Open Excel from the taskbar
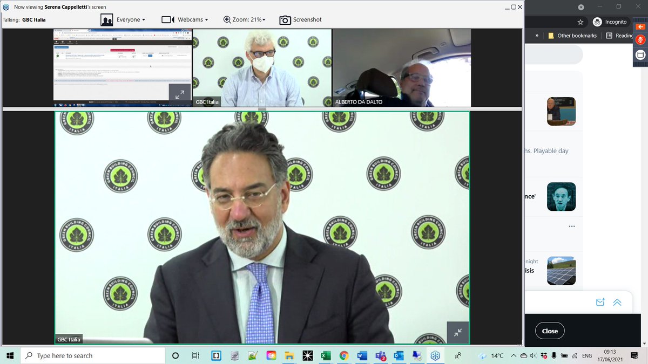The image size is (648, 364). point(326,355)
